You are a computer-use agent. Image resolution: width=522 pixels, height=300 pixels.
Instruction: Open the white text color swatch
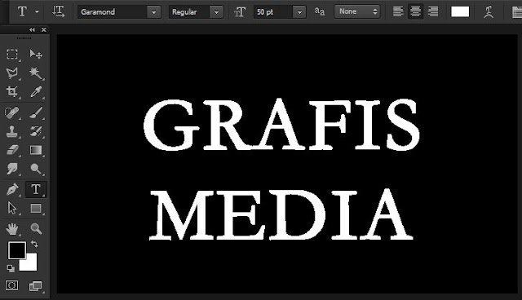(460, 11)
